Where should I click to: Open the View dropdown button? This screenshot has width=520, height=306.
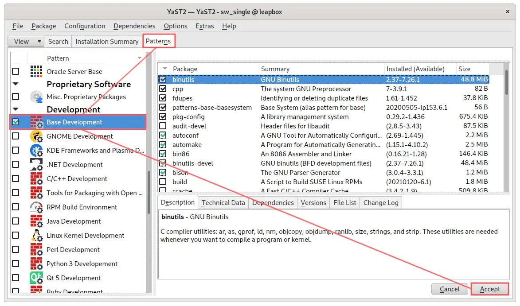pos(26,42)
